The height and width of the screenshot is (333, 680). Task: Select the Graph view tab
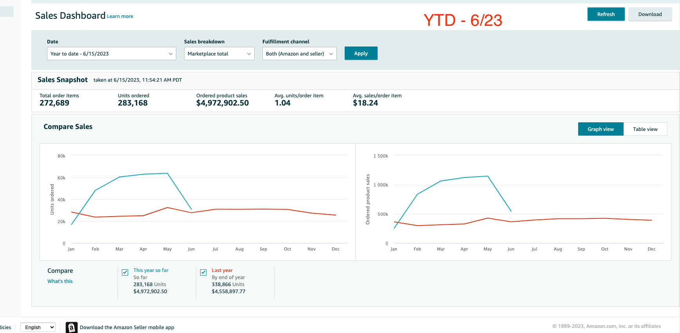600,129
